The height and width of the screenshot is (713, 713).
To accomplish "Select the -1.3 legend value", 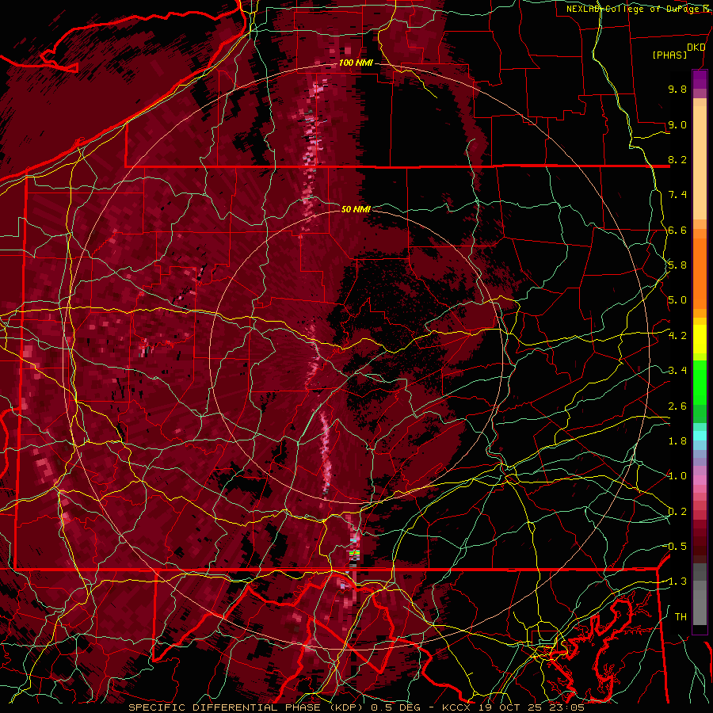I will (677, 581).
